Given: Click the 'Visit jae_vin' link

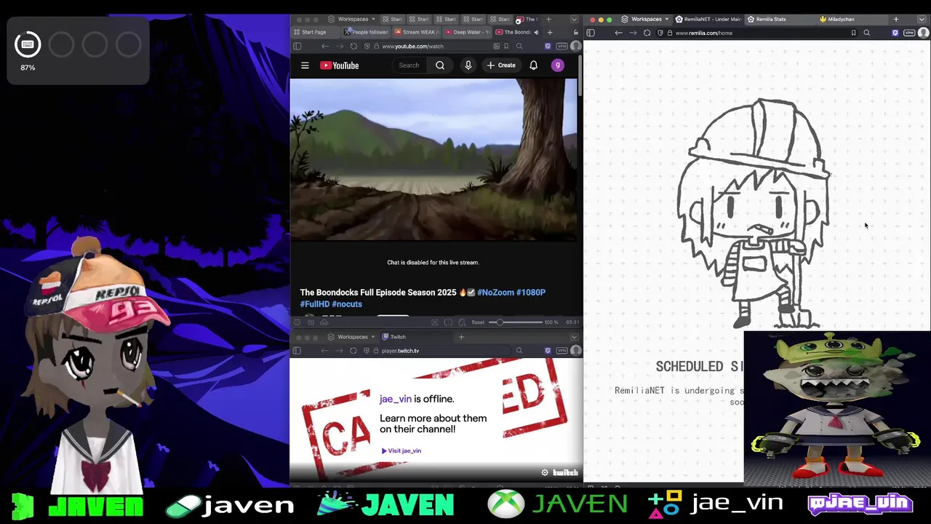Looking at the screenshot, I should (401, 450).
